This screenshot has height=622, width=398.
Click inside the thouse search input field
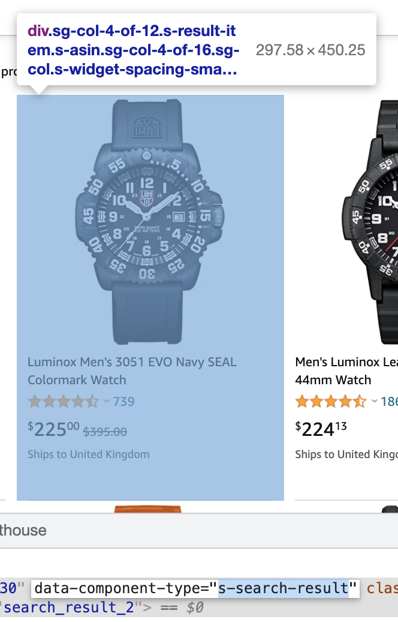(180, 531)
